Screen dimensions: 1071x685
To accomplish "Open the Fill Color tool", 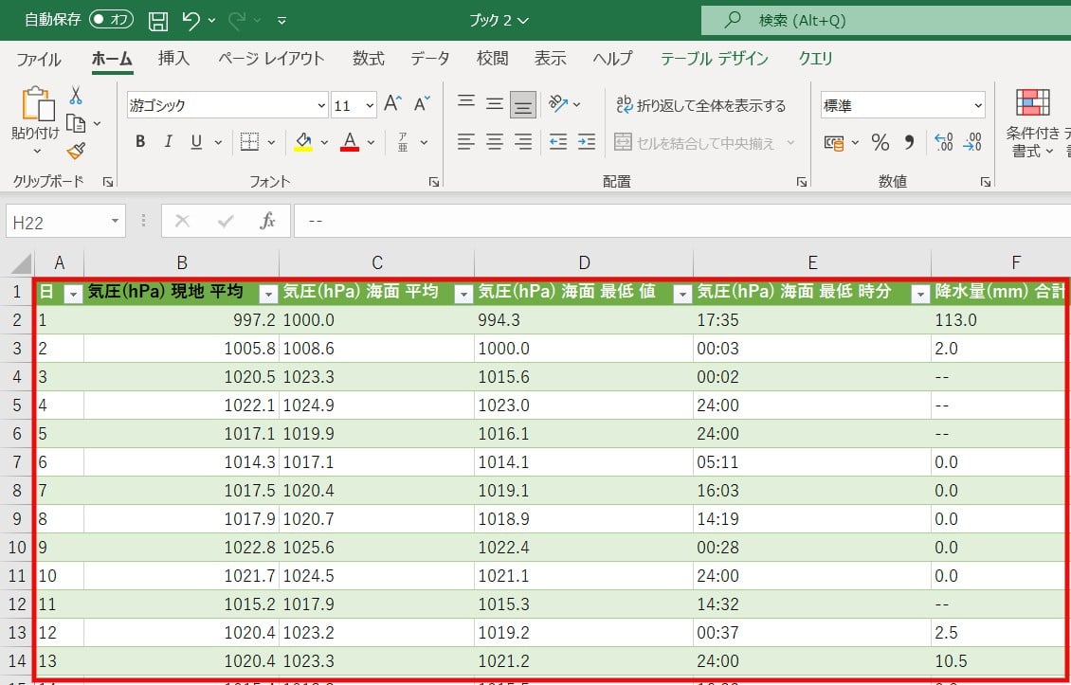I will (x=305, y=141).
